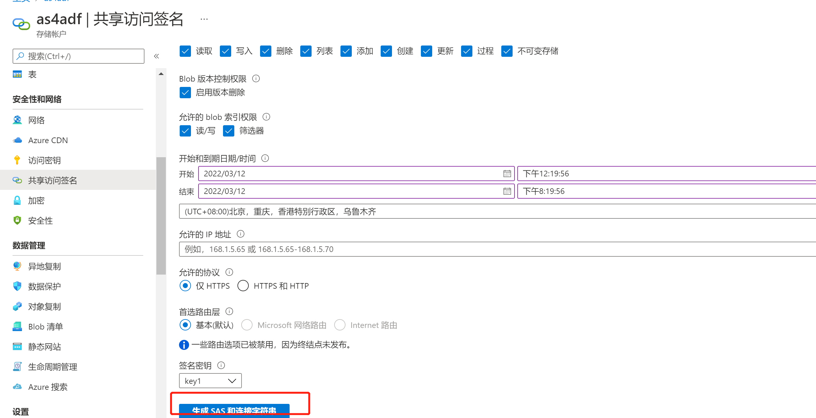This screenshot has height=418, width=816.
Task: Collapse the left sidebar panel
Action: click(x=156, y=56)
